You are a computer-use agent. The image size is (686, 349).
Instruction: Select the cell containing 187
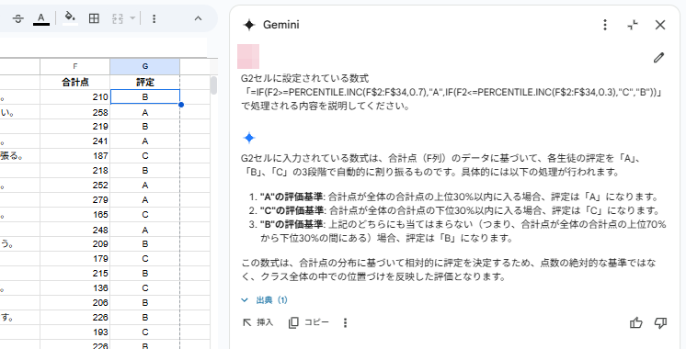point(75,156)
